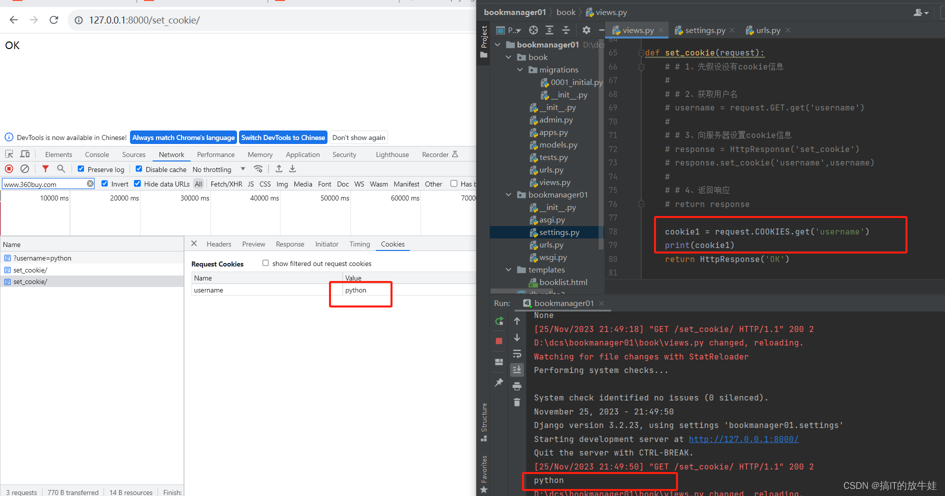The height and width of the screenshot is (496, 945).
Task: Clear all Run console output trash icon
Action: click(517, 402)
